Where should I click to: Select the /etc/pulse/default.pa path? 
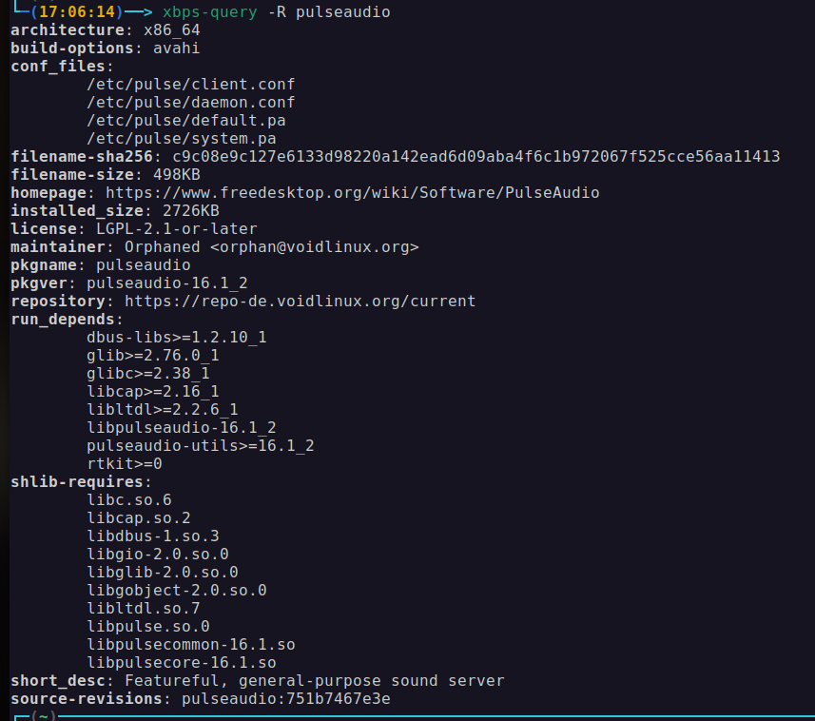point(185,120)
